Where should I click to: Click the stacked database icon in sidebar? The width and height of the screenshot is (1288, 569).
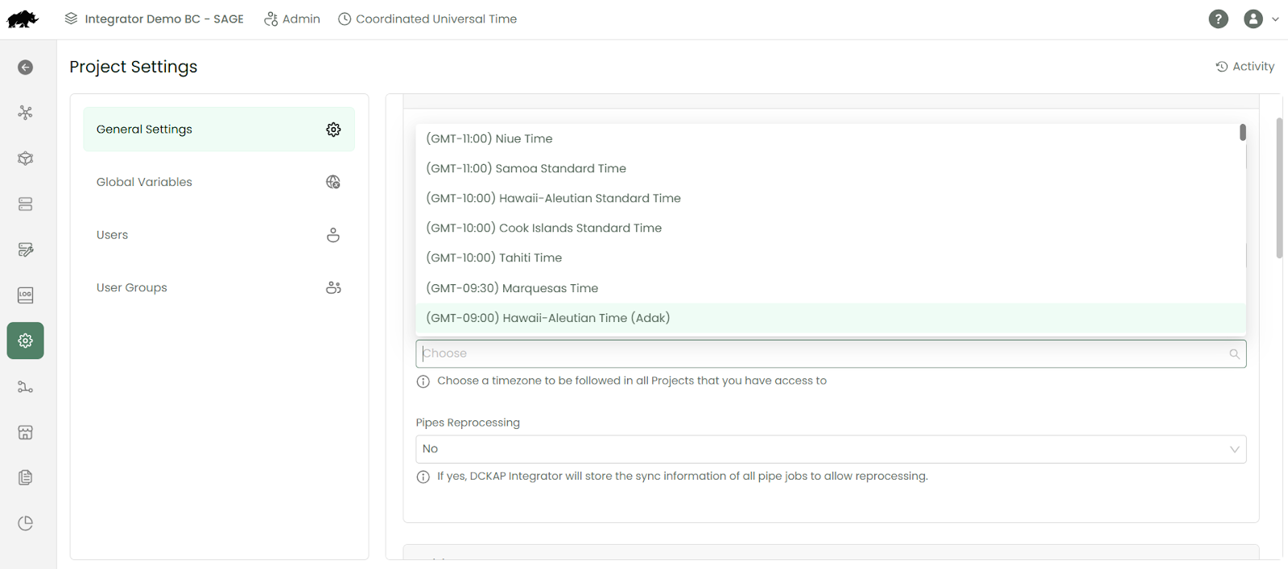pyautogui.click(x=25, y=204)
